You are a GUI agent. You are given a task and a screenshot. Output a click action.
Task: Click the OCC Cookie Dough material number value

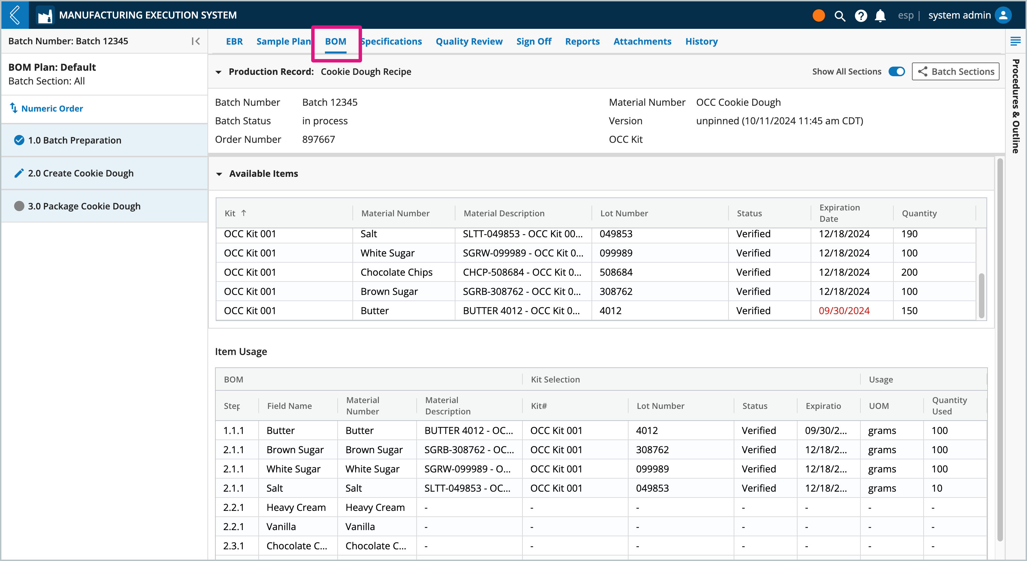738,102
